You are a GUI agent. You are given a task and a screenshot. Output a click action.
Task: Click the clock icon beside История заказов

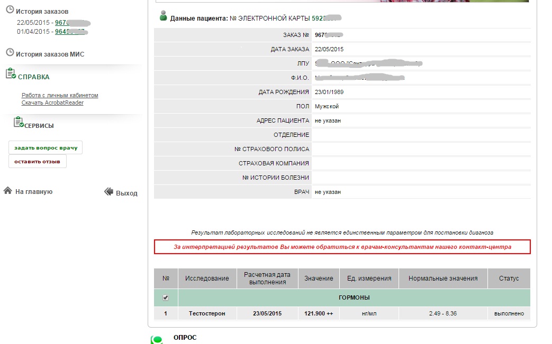tap(10, 10)
